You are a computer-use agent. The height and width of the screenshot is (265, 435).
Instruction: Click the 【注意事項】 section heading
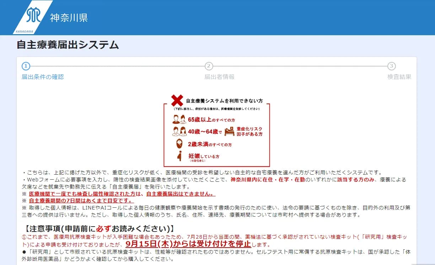pyautogui.click(x=100, y=228)
